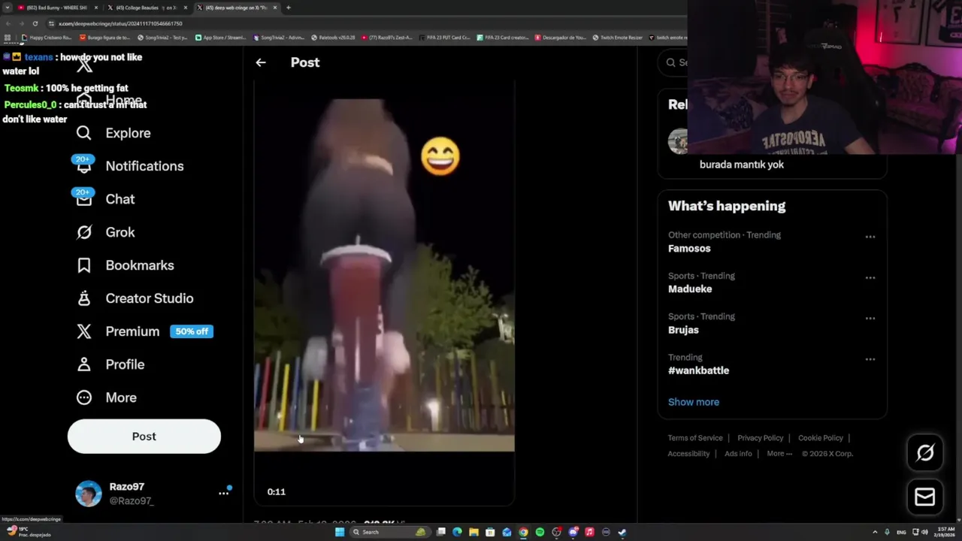Open Famosos trending topic
962x541 pixels.
pyautogui.click(x=689, y=249)
